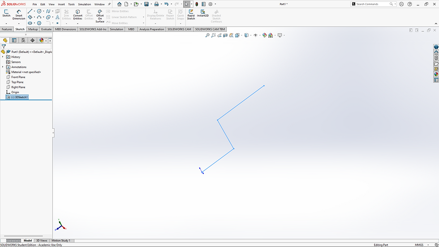Select Right Plane in tree
439x247 pixels.
click(x=18, y=87)
